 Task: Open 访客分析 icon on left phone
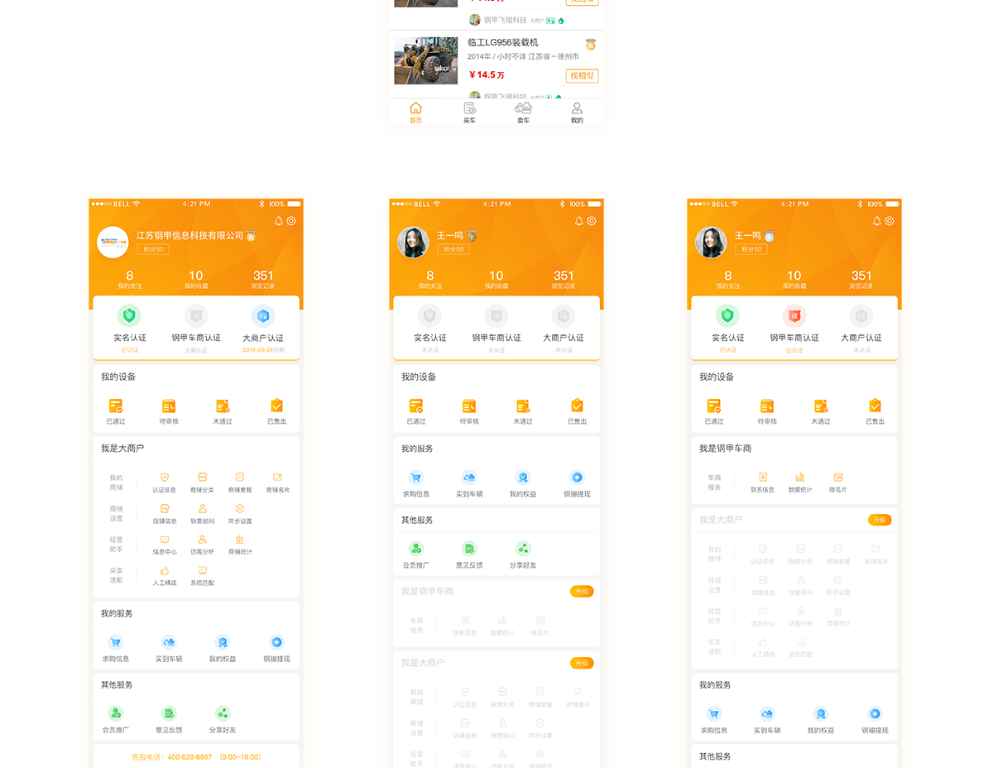[x=202, y=540]
